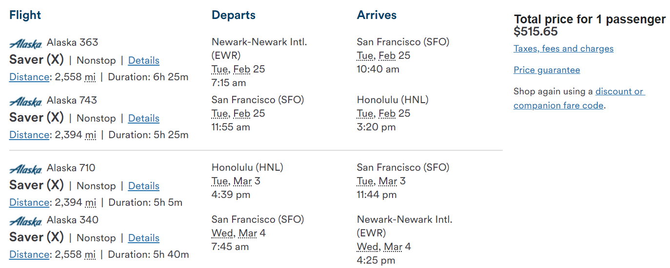Show Details for Alaska flight 340
The width and height of the screenshot is (670, 268).
coord(144,238)
